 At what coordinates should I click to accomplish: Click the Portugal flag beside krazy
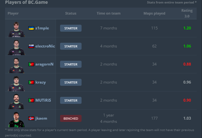click(x=31, y=82)
